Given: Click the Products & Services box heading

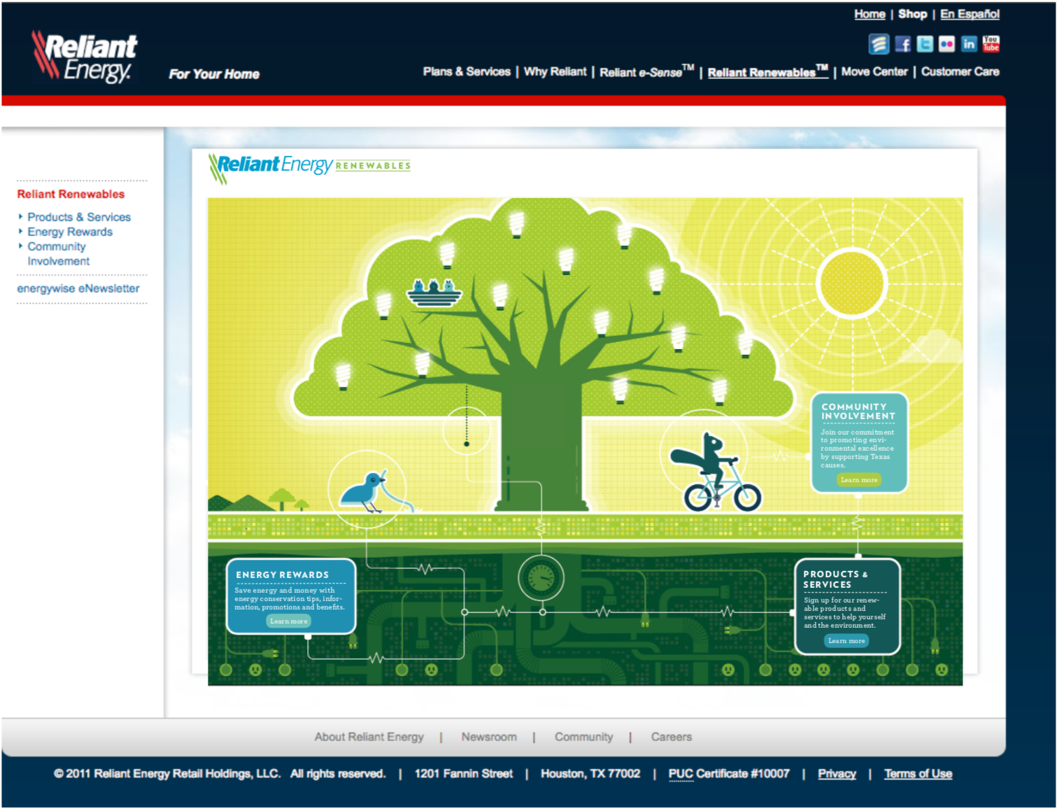Looking at the screenshot, I should click(835, 579).
